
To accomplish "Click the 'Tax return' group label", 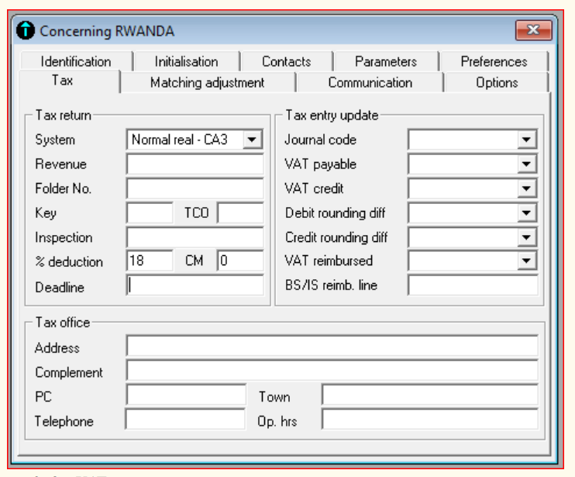I will tap(64, 116).
